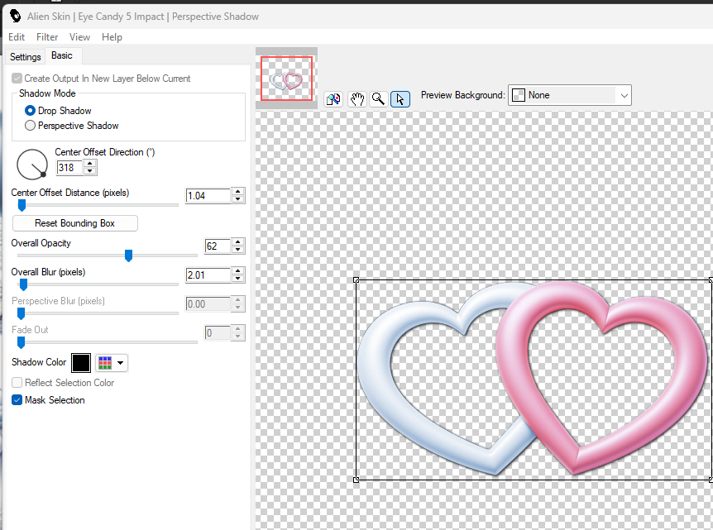Increase Overall Opacity with up stepper arrow
Image resolution: width=713 pixels, height=530 pixels.
point(238,242)
